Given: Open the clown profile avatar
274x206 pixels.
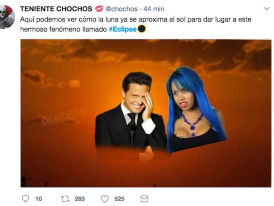Looking at the screenshot, I should (x=7, y=17).
